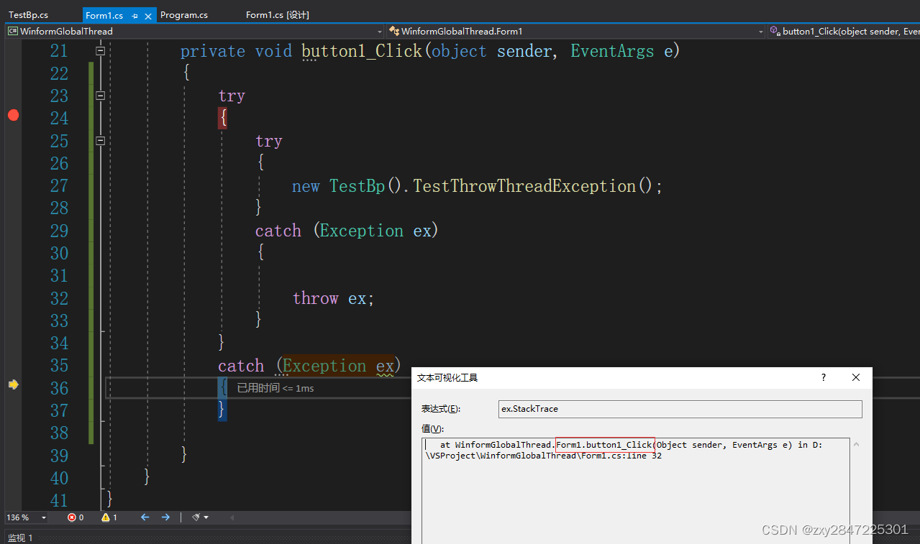
Task: Open the WinformGlobalThread project dropdown
Action: [x=380, y=32]
